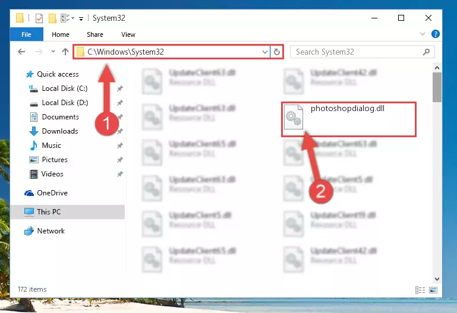Switch to the View ribbon tab

tap(128, 34)
